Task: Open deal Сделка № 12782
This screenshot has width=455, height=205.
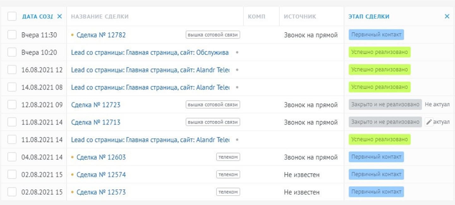Action: point(101,35)
